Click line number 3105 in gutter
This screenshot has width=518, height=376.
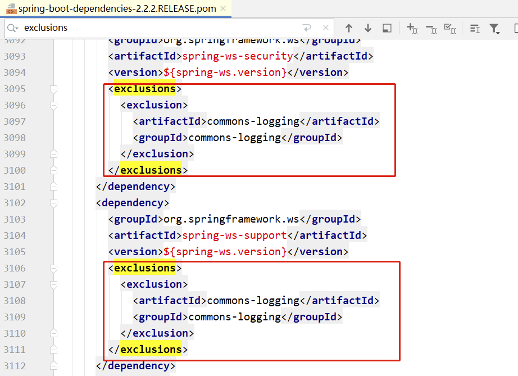click(15, 252)
